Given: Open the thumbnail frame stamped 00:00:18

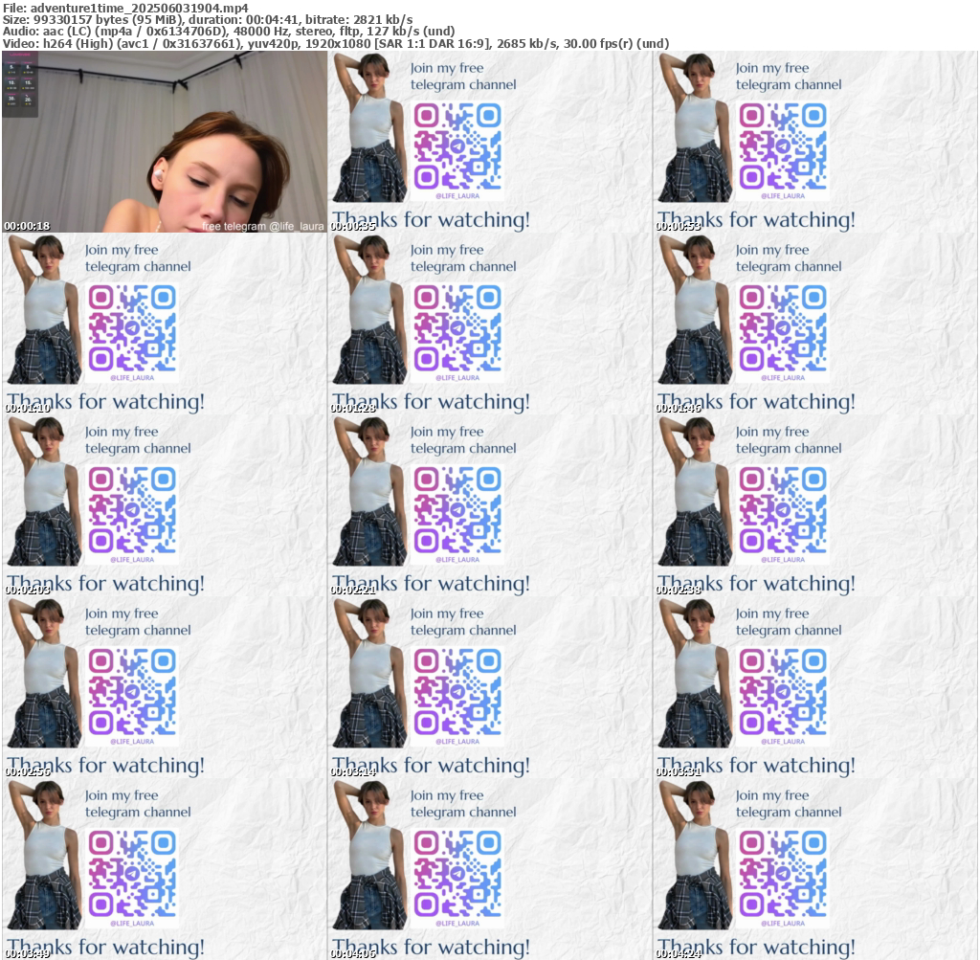Looking at the screenshot, I should tap(165, 142).
